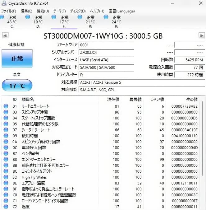
Task: Open the ディスク(D) menu
Action: pos(78,11)
